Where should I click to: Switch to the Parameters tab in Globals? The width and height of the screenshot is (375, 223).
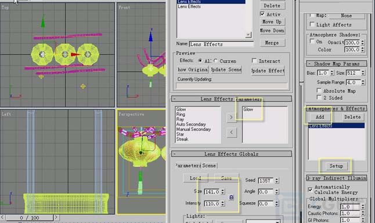[188, 166]
